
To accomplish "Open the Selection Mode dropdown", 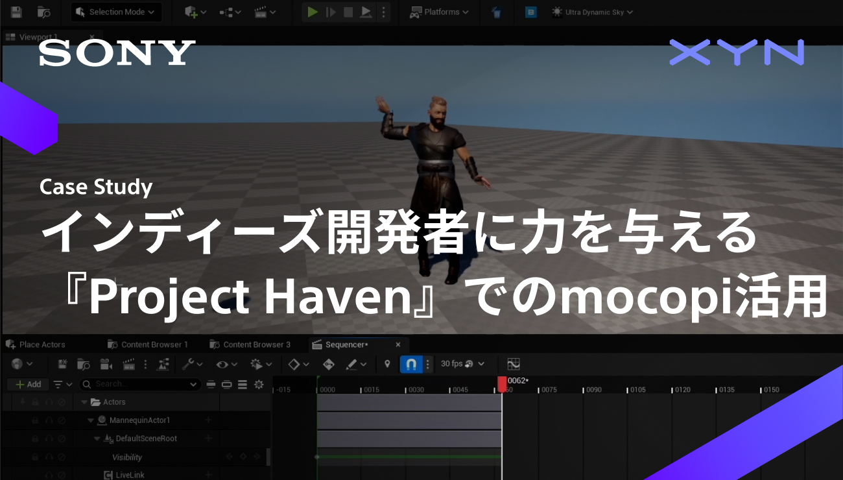I will 115,12.
